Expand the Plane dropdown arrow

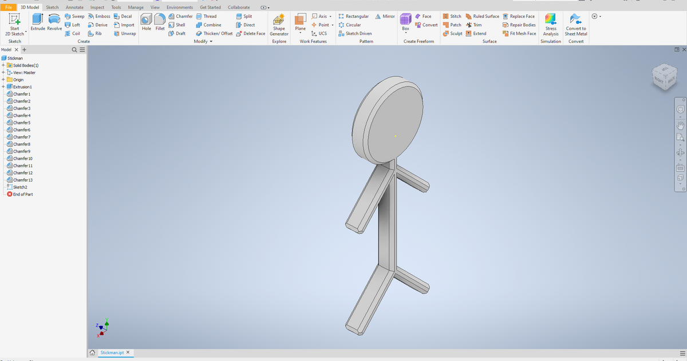click(x=300, y=33)
